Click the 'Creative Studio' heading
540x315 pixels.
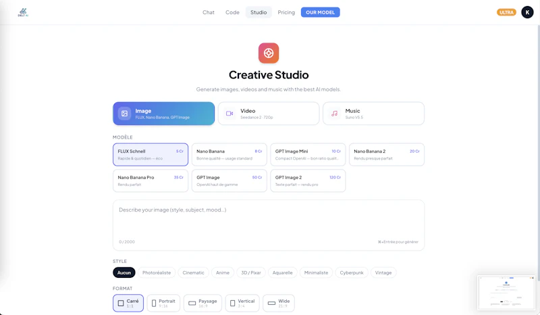click(x=269, y=75)
